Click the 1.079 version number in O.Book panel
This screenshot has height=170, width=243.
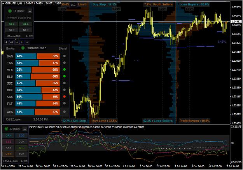(29, 36)
